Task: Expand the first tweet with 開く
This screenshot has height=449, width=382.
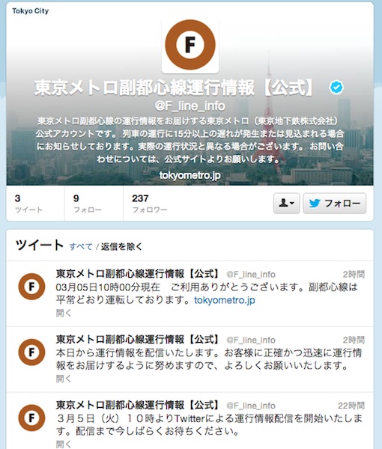Action: (x=64, y=313)
